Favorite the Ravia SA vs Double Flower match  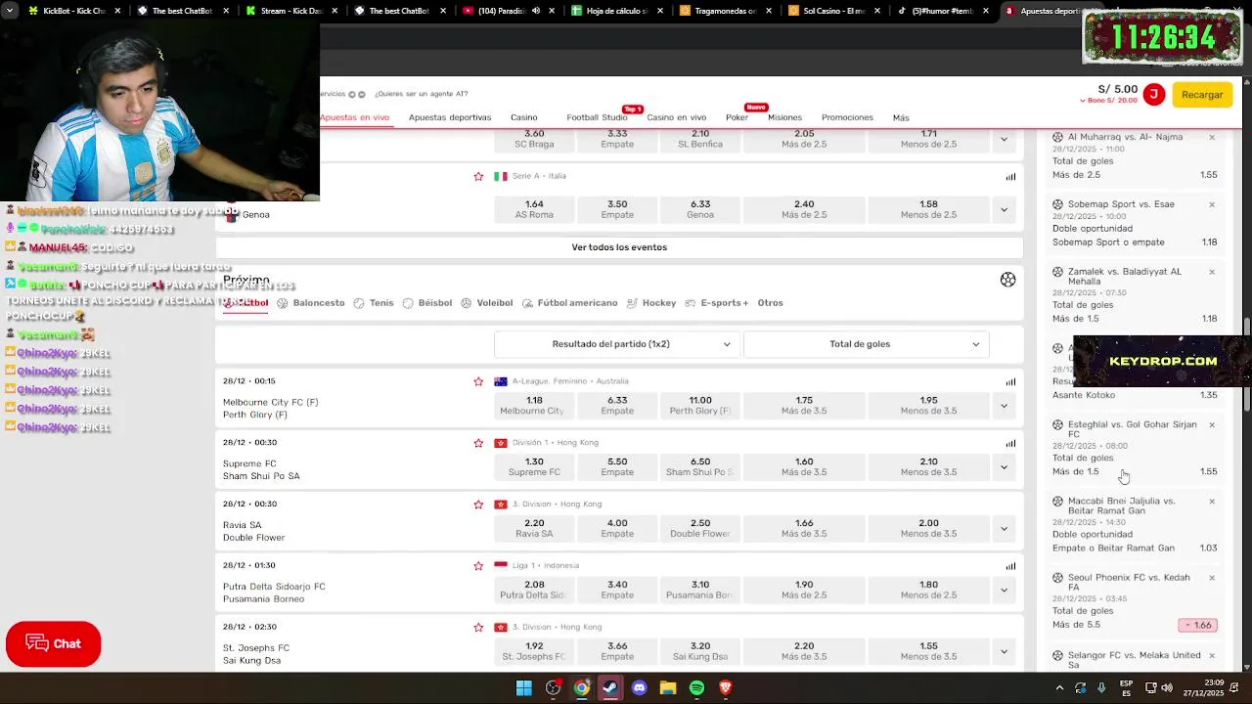click(478, 505)
